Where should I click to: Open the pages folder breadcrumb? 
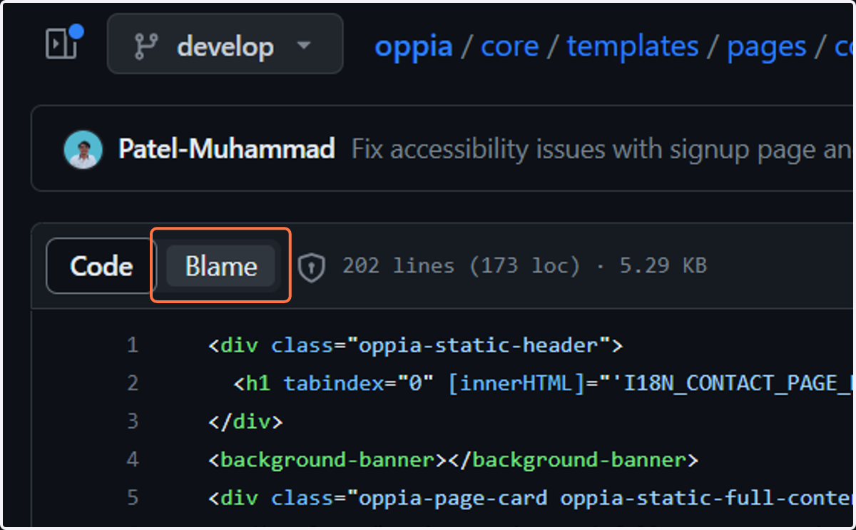pyautogui.click(x=767, y=47)
